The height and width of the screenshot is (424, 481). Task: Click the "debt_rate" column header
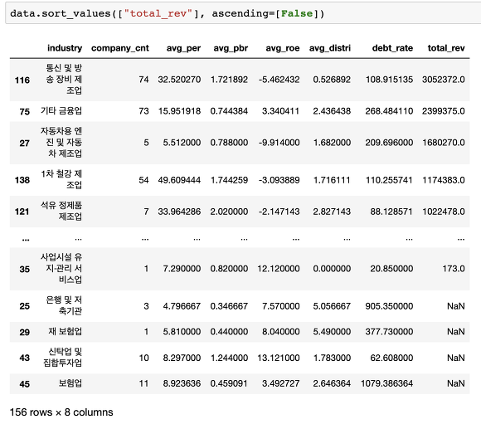pos(392,48)
